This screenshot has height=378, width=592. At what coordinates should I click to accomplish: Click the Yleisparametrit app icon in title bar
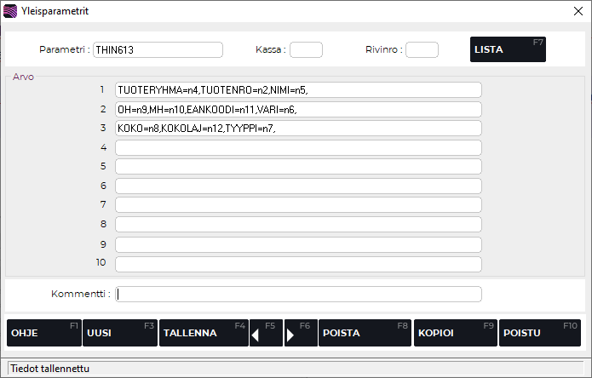click(10, 11)
